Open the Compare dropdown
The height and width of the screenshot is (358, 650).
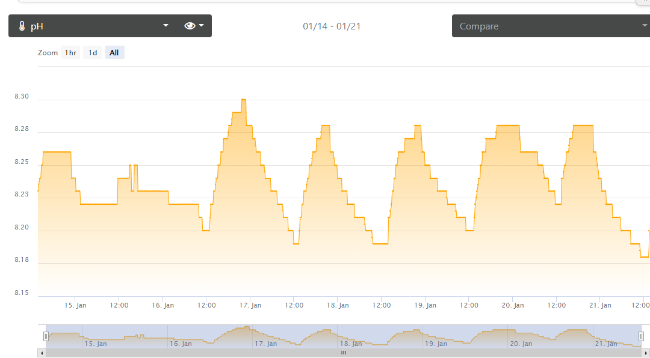click(551, 26)
